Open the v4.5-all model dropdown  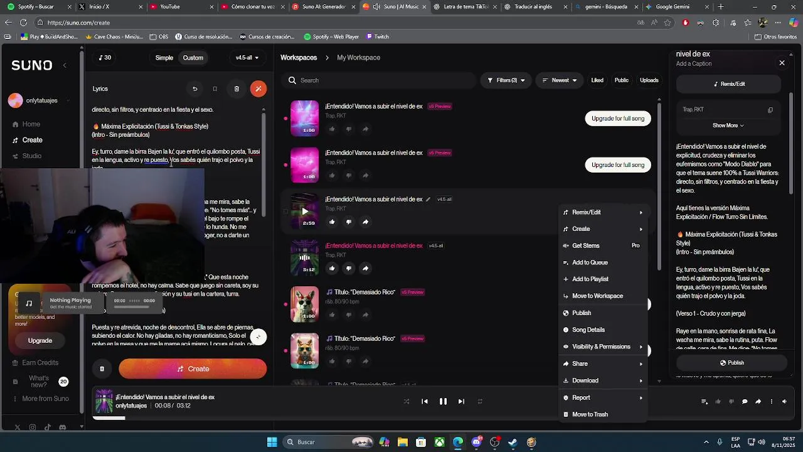[247, 58]
